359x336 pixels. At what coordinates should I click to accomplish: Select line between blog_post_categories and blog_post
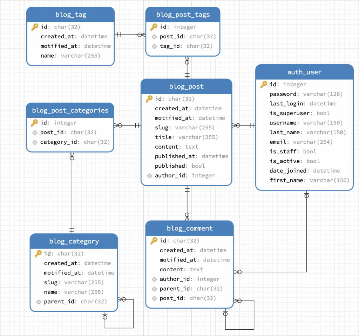(x=127, y=125)
